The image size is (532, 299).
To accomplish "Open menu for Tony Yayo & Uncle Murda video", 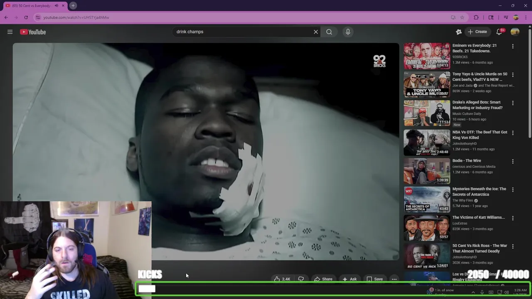I will pyautogui.click(x=513, y=75).
